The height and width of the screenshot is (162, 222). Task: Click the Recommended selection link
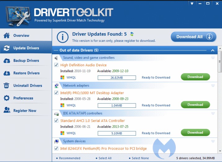pyautogui.click(x=69, y=158)
